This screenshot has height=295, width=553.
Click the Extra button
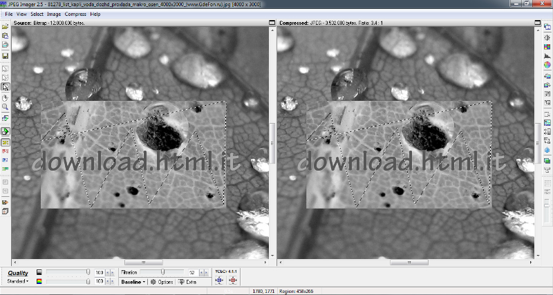(187, 282)
